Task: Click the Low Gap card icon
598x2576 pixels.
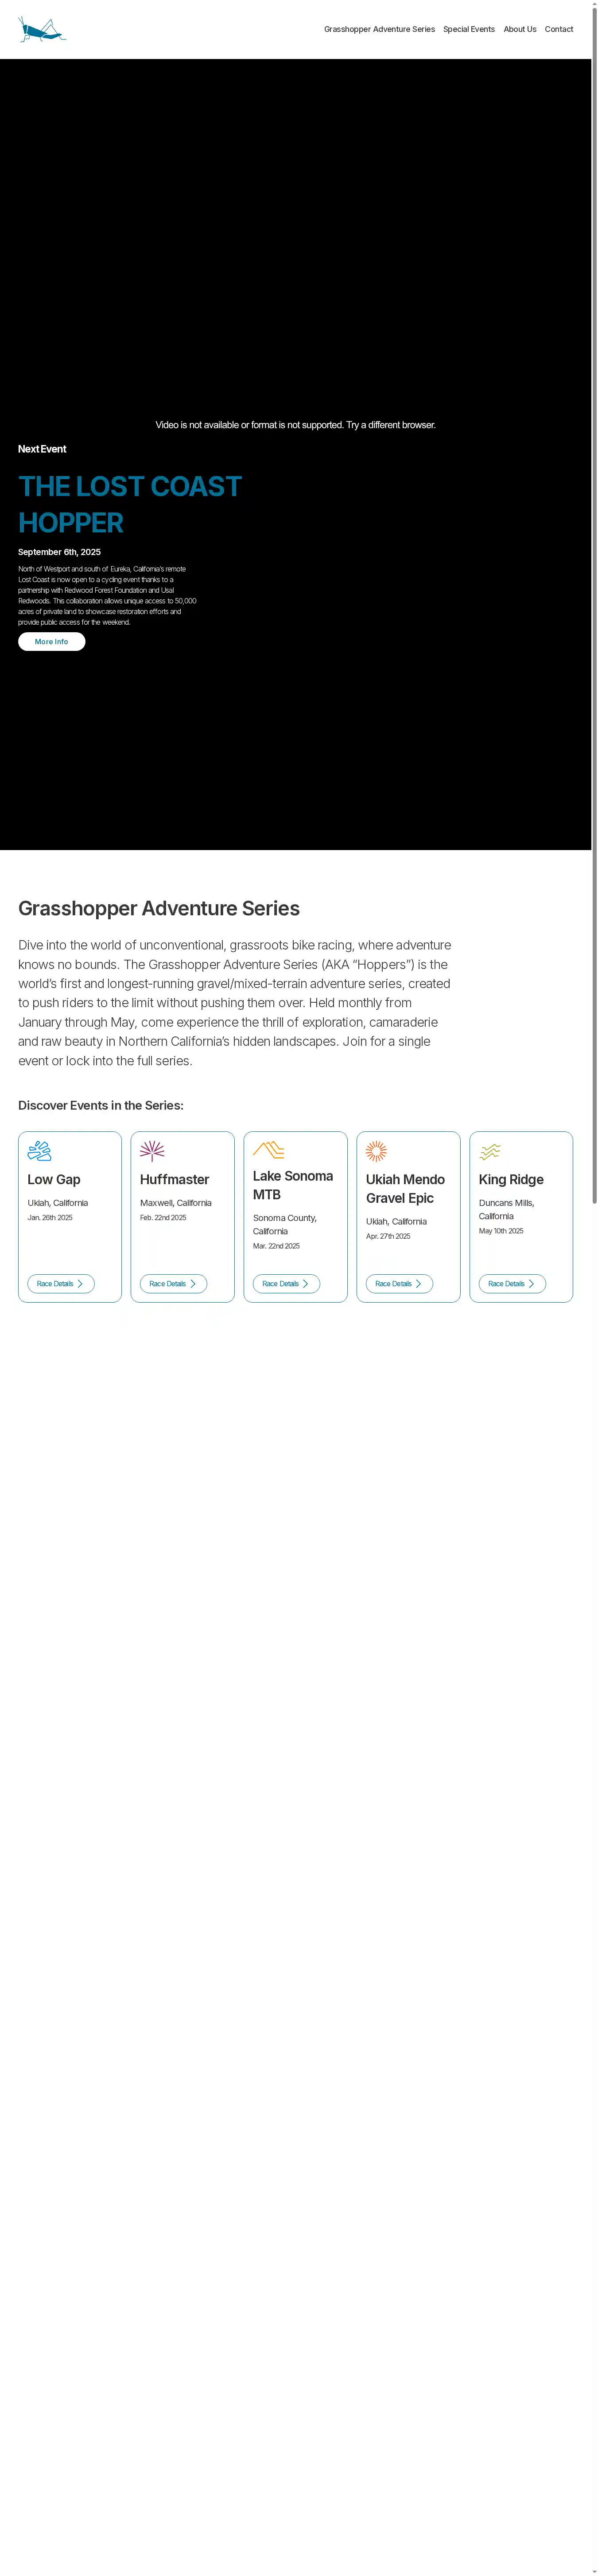Action: coord(39,1151)
